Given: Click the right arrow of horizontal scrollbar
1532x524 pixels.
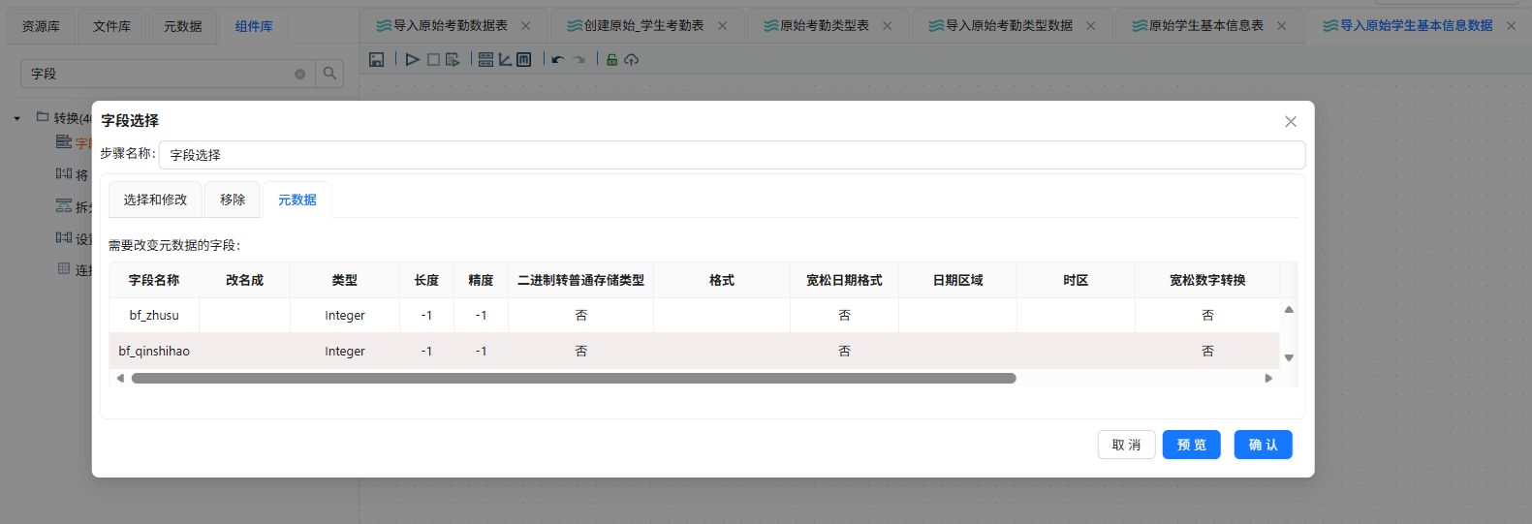Looking at the screenshot, I should 1268,379.
